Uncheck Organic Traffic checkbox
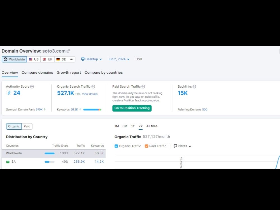This screenshot has width=280, height=210. (x=116, y=146)
